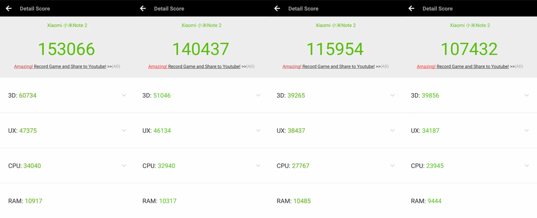The width and height of the screenshot is (537, 218).
Task: Expand the UX: 34187 row chevron
Action: [527, 131]
